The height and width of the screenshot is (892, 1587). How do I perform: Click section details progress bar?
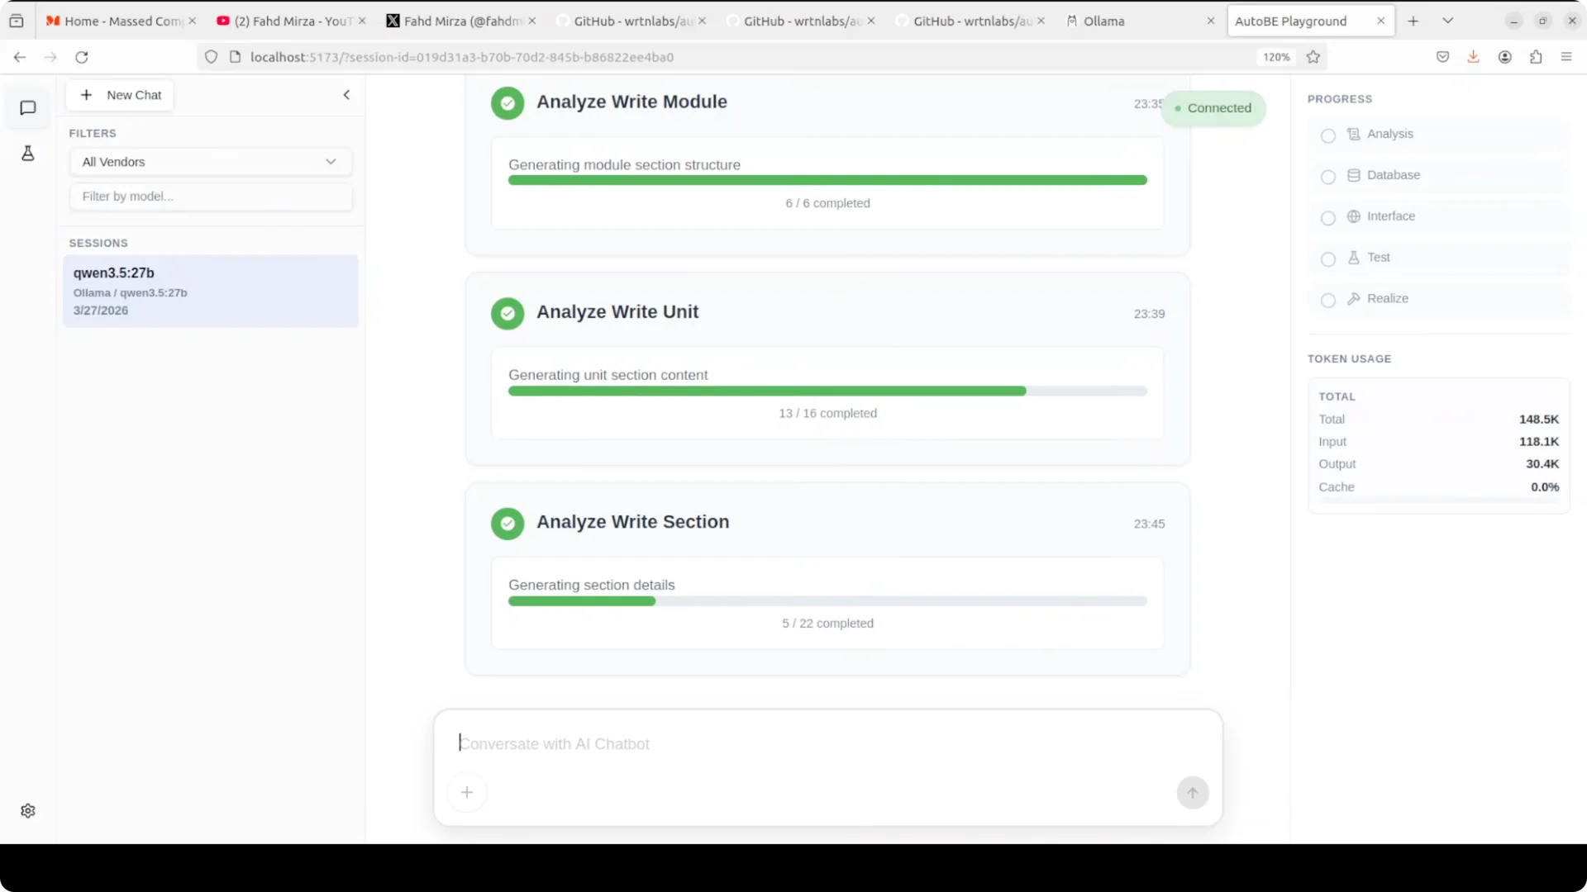coord(827,601)
